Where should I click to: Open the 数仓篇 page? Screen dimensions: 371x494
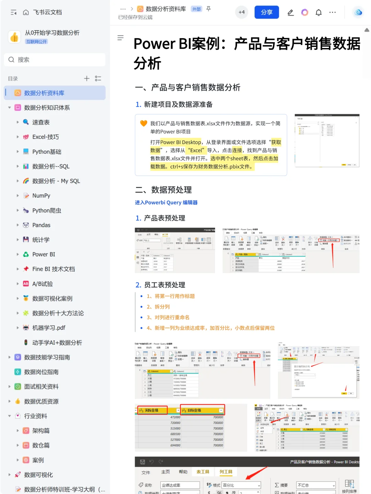click(x=41, y=445)
